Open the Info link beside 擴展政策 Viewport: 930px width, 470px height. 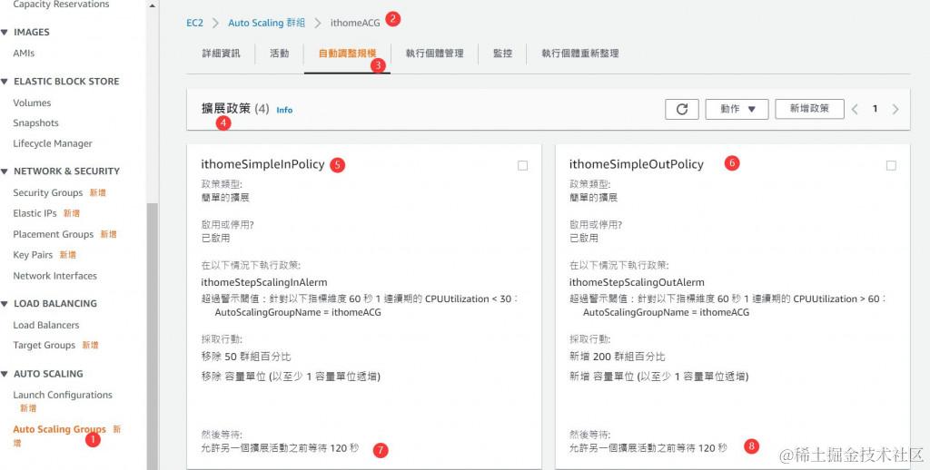coord(284,110)
